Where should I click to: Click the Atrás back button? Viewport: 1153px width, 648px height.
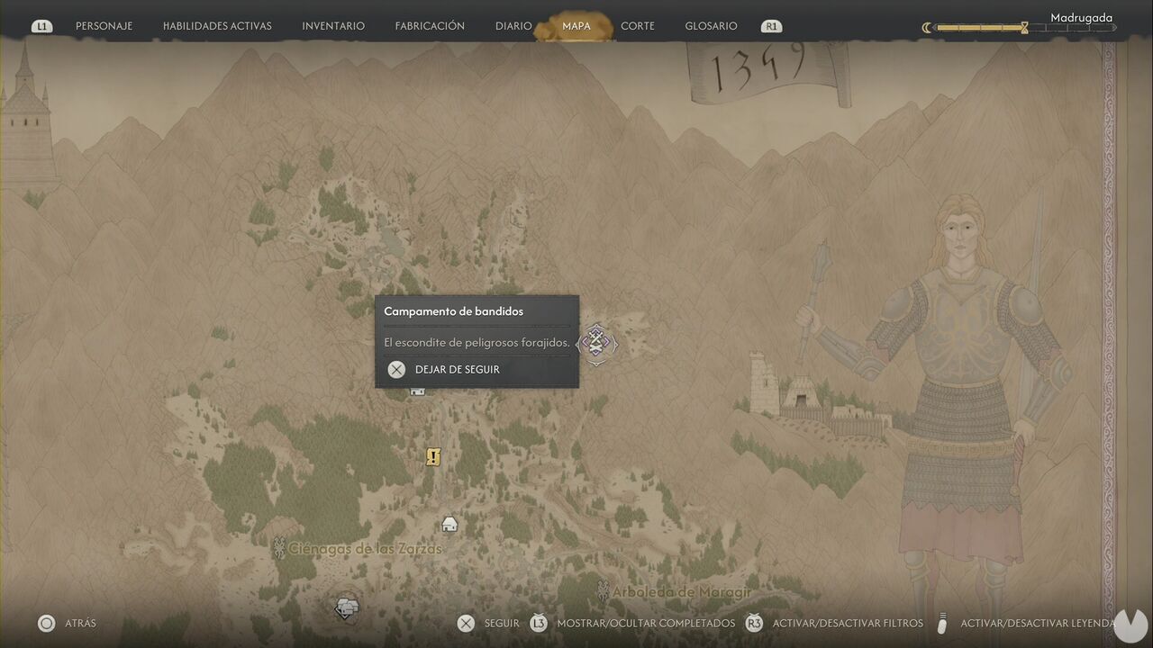(80, 623)
